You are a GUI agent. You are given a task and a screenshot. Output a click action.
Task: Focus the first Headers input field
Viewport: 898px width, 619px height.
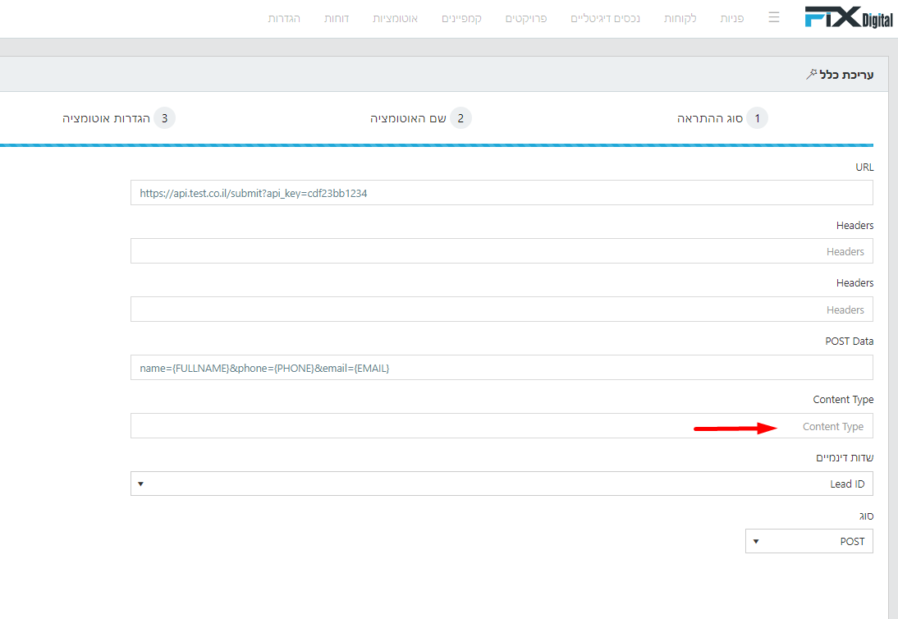tap(502, 251)
